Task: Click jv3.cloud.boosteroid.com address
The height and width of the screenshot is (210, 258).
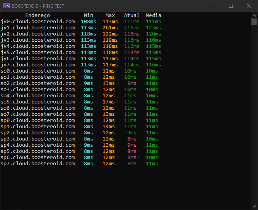Action: 38,40
